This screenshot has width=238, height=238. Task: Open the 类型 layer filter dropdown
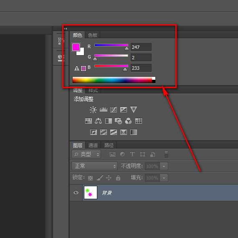point(86,154)
